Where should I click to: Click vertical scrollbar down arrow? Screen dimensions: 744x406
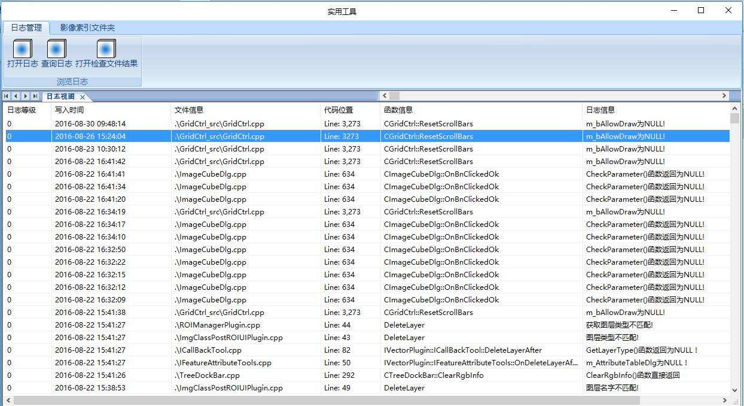[x=735, y=390]
